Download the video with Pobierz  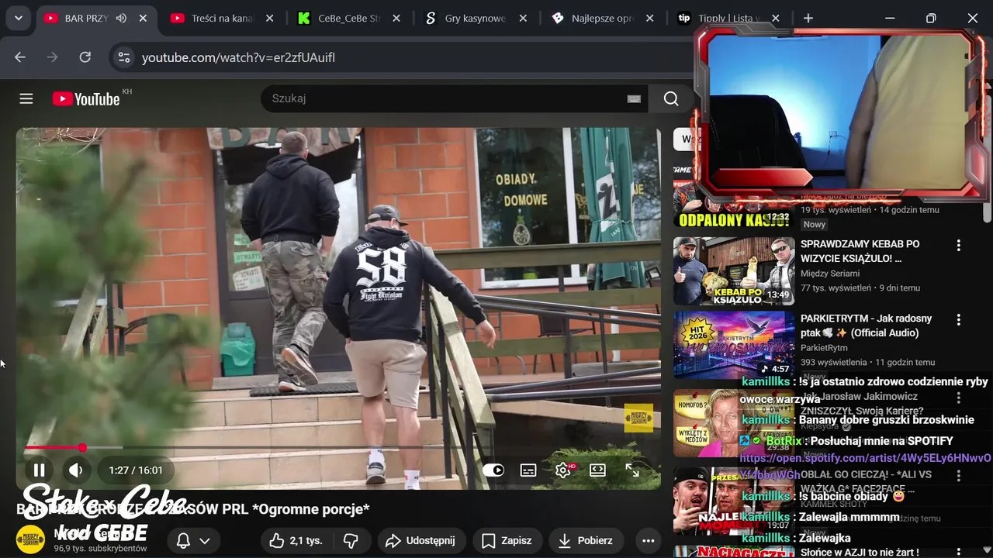click(x=586, y=541)
